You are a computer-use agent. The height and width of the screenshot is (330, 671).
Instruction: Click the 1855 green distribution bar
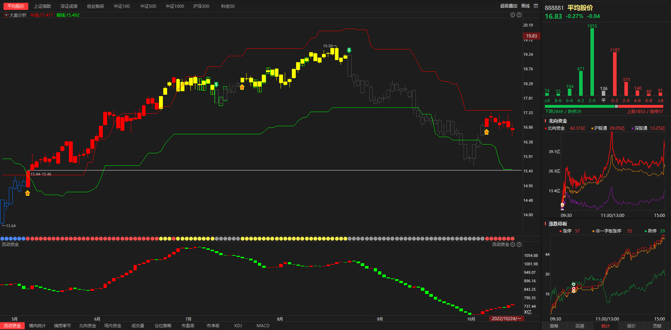click(x=592, y=62)
